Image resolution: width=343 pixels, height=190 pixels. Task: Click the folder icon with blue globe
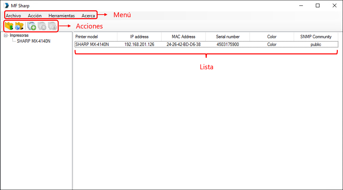point(19,26)
